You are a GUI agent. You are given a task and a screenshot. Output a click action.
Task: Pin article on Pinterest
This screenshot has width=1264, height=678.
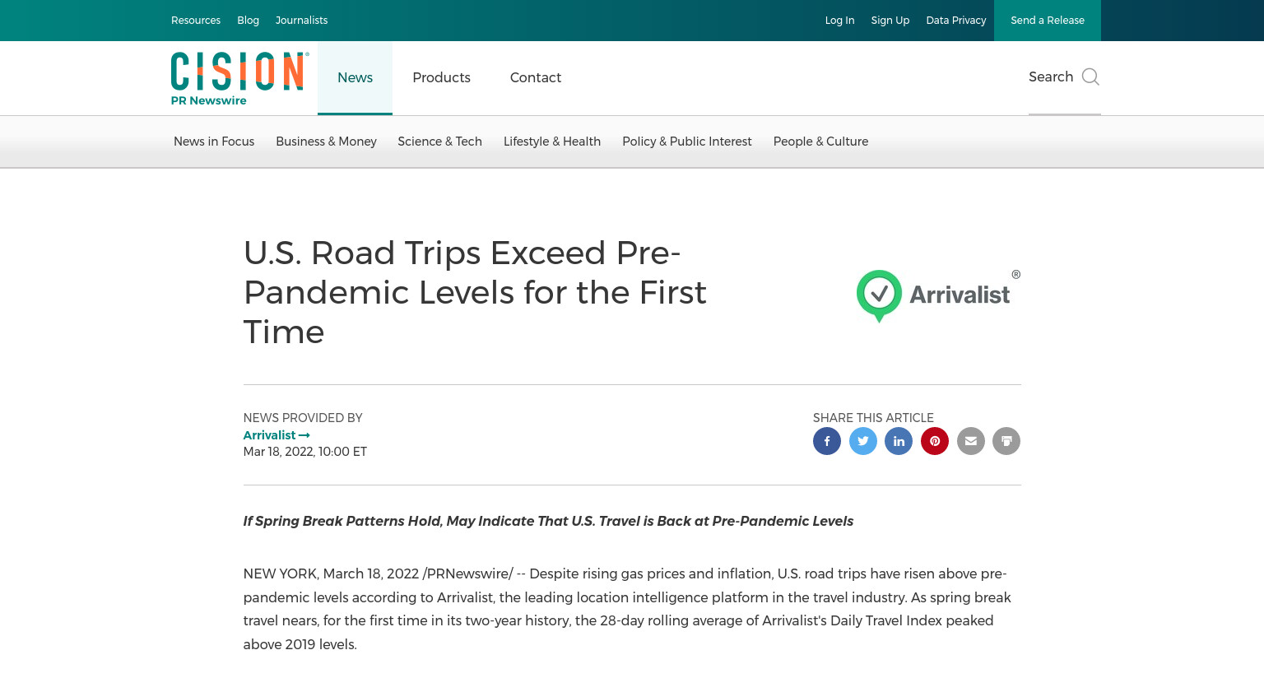click(935, 441)
